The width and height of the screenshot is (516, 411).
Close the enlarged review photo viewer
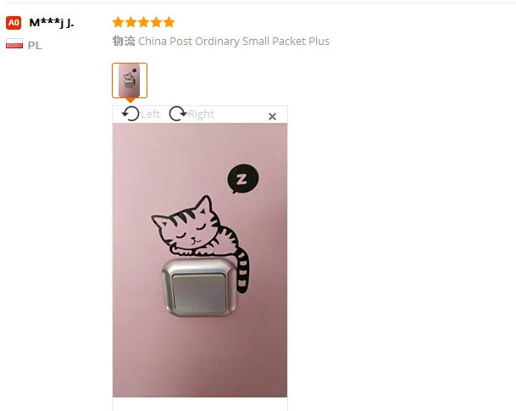click(272, 116)
